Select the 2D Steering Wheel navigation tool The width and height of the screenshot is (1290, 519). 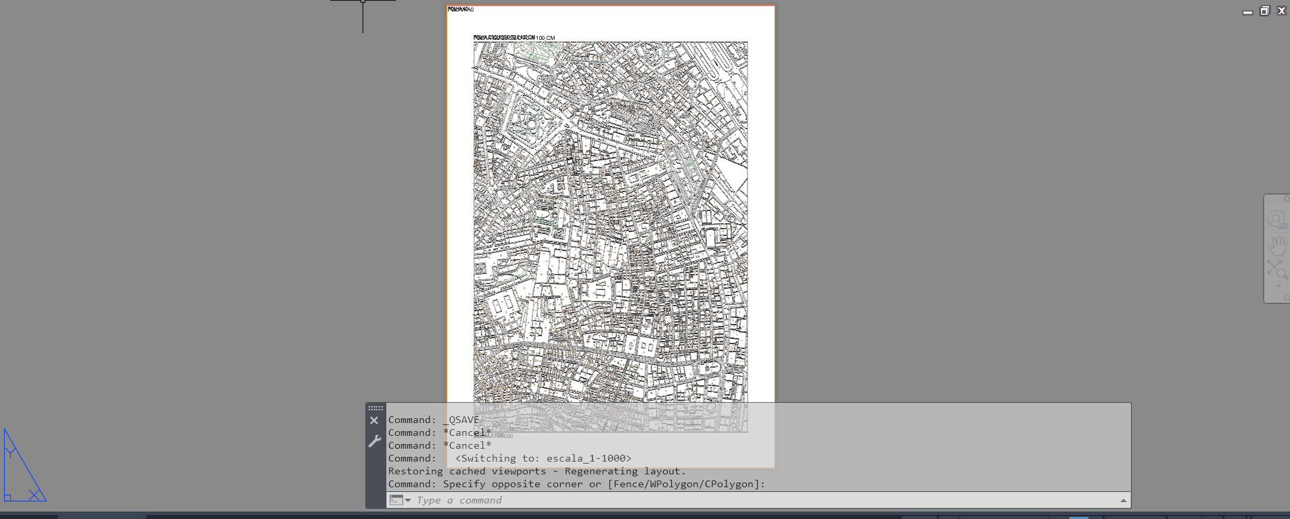click(1277, 220)
